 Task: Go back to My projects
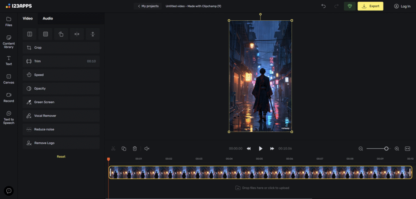[x=148, y=6]
